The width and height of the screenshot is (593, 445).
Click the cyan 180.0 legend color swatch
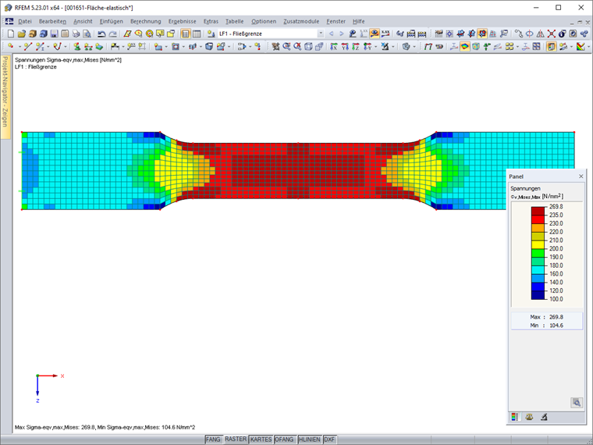538,269
